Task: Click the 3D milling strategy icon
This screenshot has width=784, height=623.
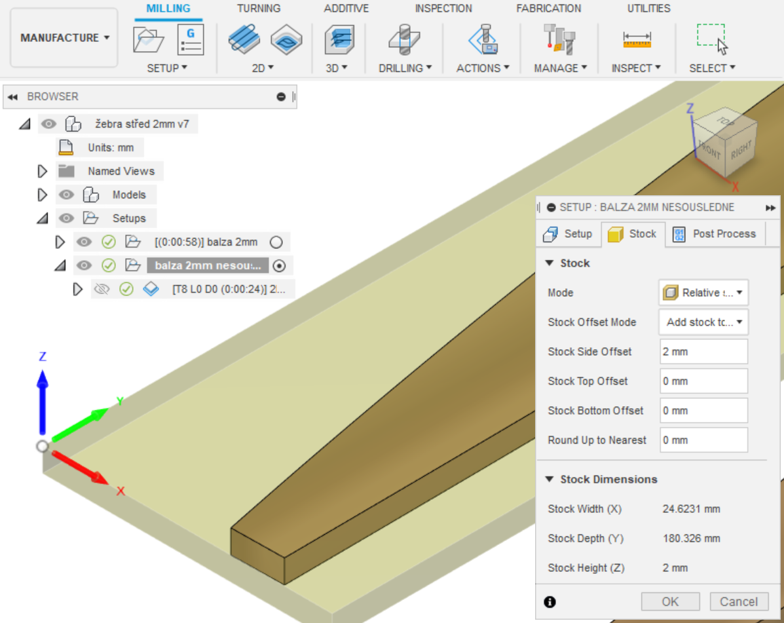Action: pos(339,40)
